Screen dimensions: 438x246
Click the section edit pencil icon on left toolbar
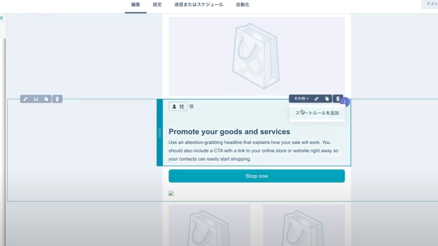[25, 99]
